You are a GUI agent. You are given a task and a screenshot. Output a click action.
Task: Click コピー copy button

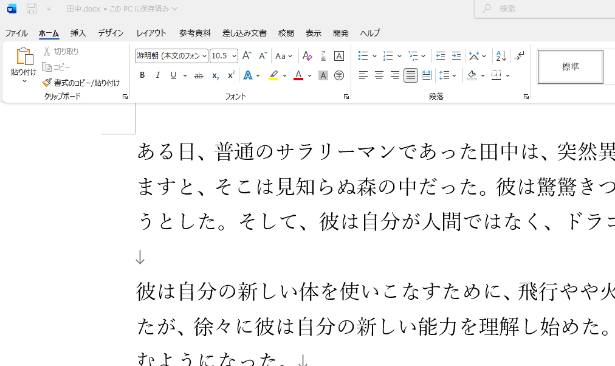tap(57, 67)
